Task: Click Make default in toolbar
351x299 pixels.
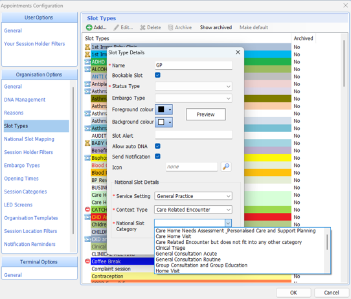Action: pyautogui.click(x=254, y=28)
